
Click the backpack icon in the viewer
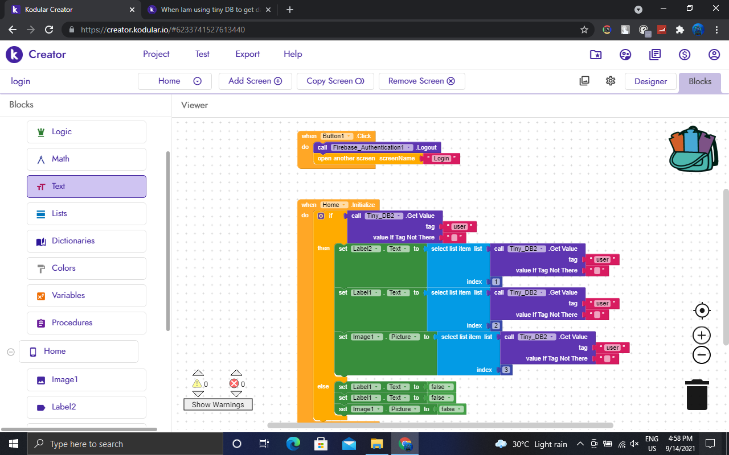[x=691, y=148]
